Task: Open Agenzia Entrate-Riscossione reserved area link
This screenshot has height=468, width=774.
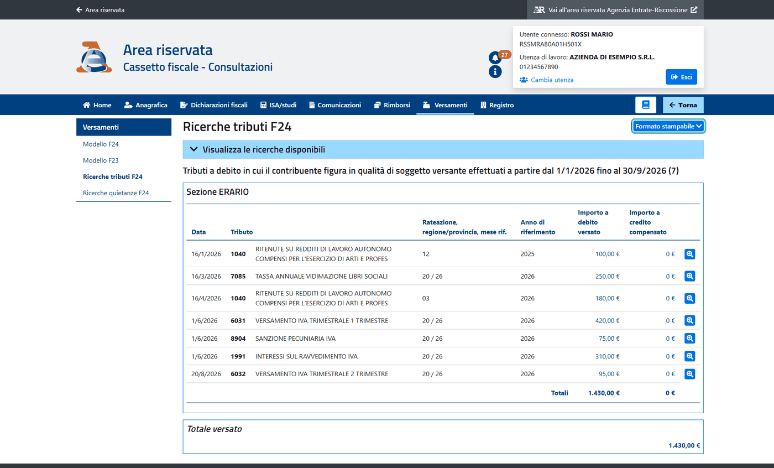Action: click(615, 9)
